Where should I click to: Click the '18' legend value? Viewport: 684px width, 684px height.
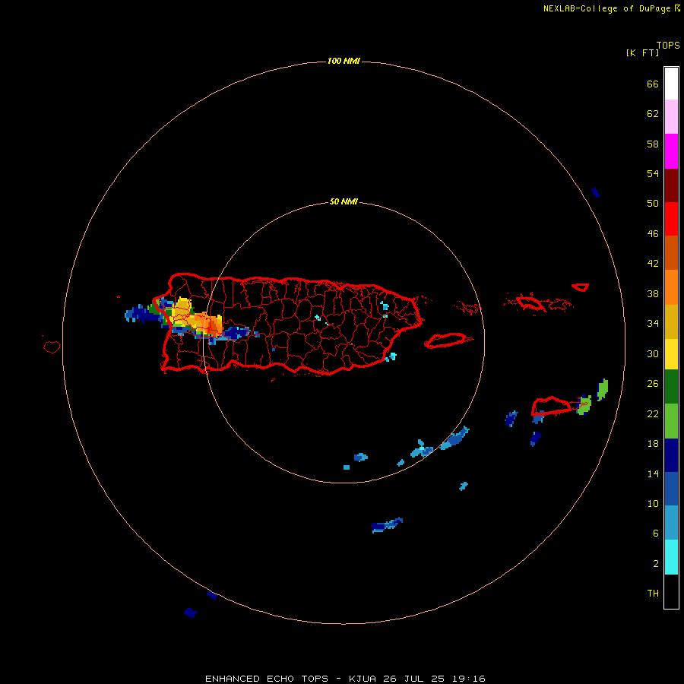pyautogui.click(x=653, y=444)
